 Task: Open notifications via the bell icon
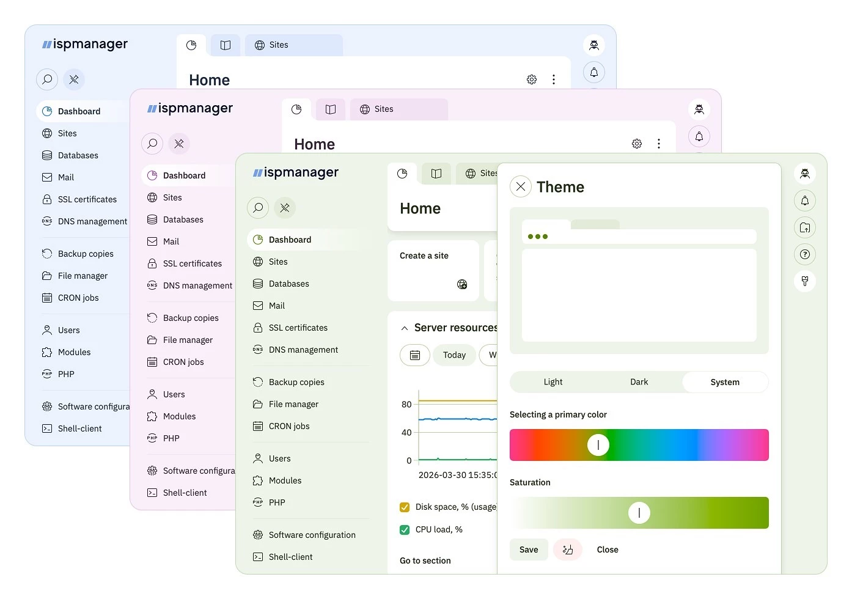[805, 200]
